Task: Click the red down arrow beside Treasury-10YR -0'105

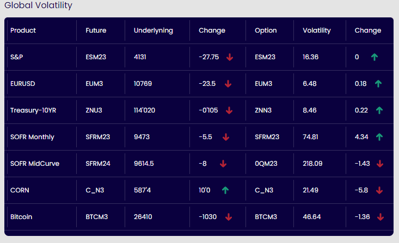Action: point(229,110)
